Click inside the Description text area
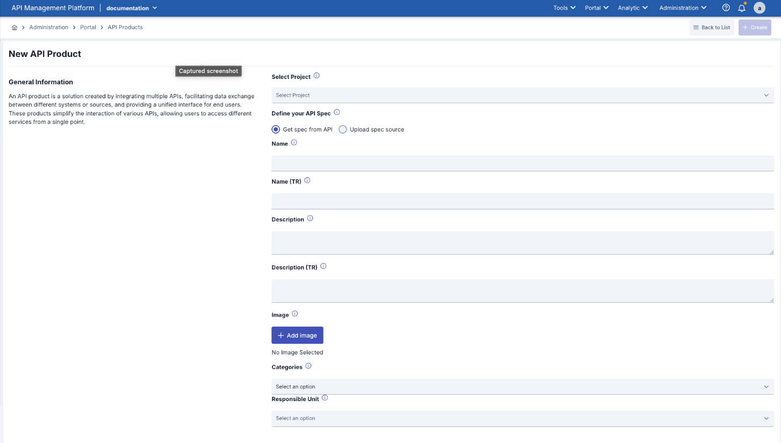This screenshot has width=781, height=443. (x=522, y=243)
